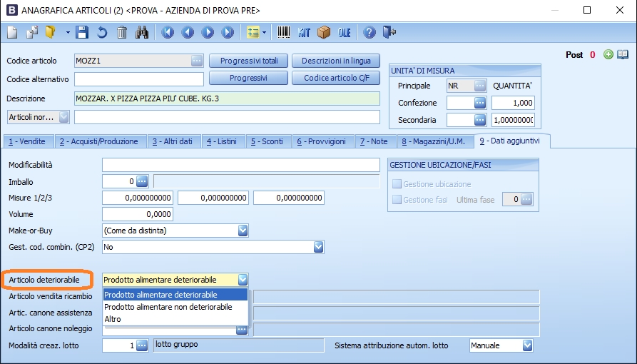Select Prodotto alimentare deteriorabile option
This screenshot has width=637, height=364.
(x=175, y=295)
